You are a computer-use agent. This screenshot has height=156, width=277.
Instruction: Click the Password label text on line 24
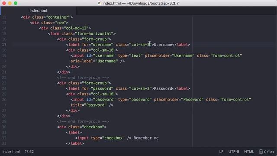coord(163,88)
